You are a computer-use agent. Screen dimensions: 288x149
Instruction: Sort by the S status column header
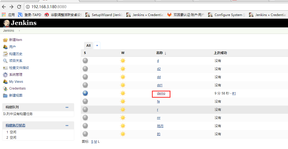tap(85, 53)
